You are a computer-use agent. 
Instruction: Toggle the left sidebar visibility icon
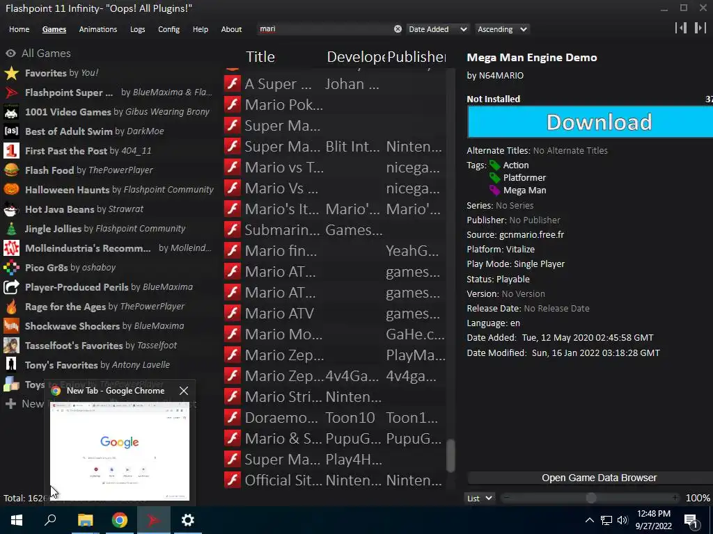(681, 28)
